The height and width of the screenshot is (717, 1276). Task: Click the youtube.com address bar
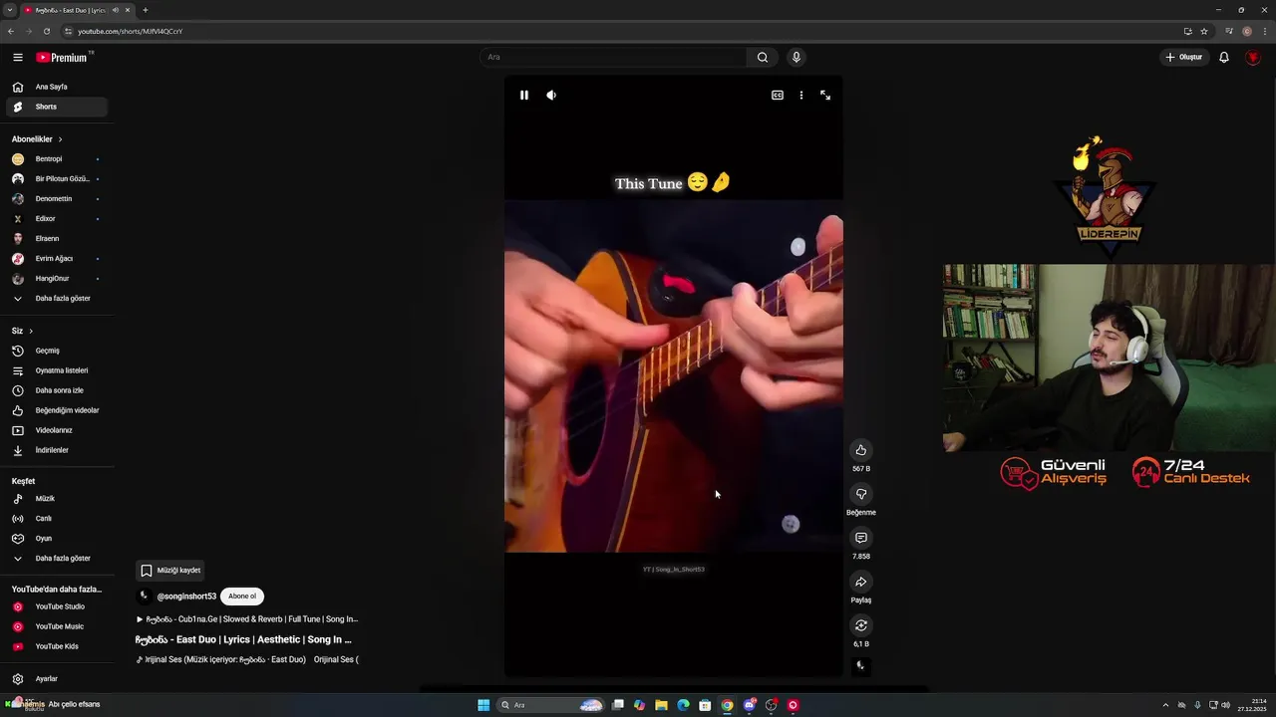[618, 31]
